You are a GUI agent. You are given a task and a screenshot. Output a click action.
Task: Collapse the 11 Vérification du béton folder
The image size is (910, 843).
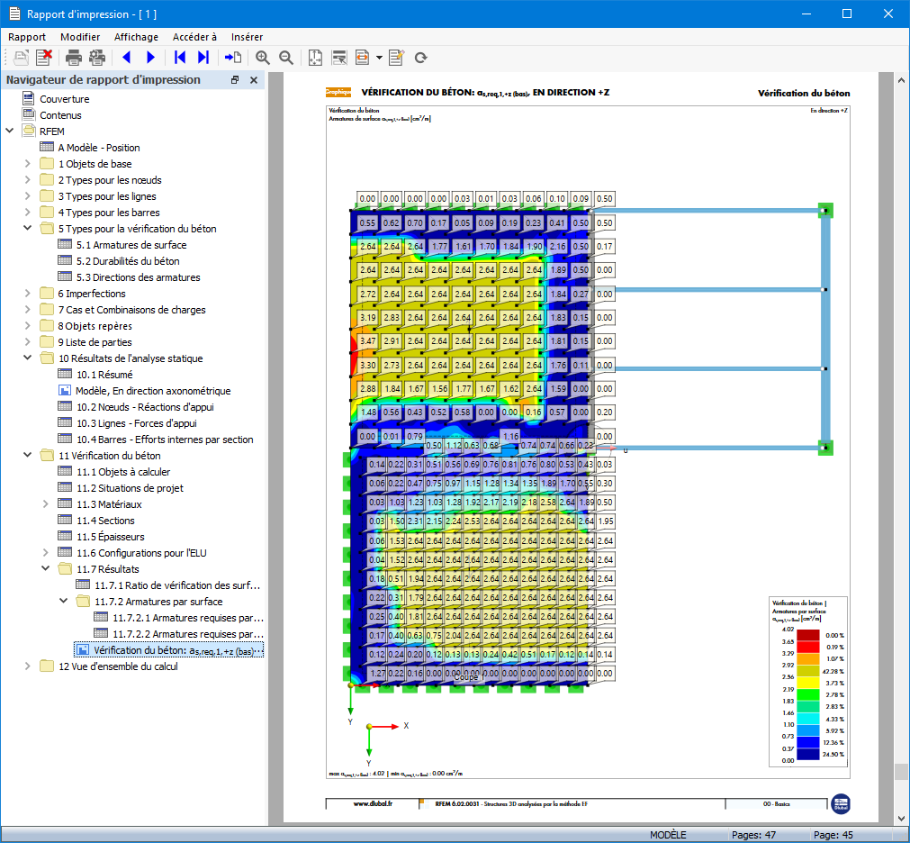[x=28, y=456]
